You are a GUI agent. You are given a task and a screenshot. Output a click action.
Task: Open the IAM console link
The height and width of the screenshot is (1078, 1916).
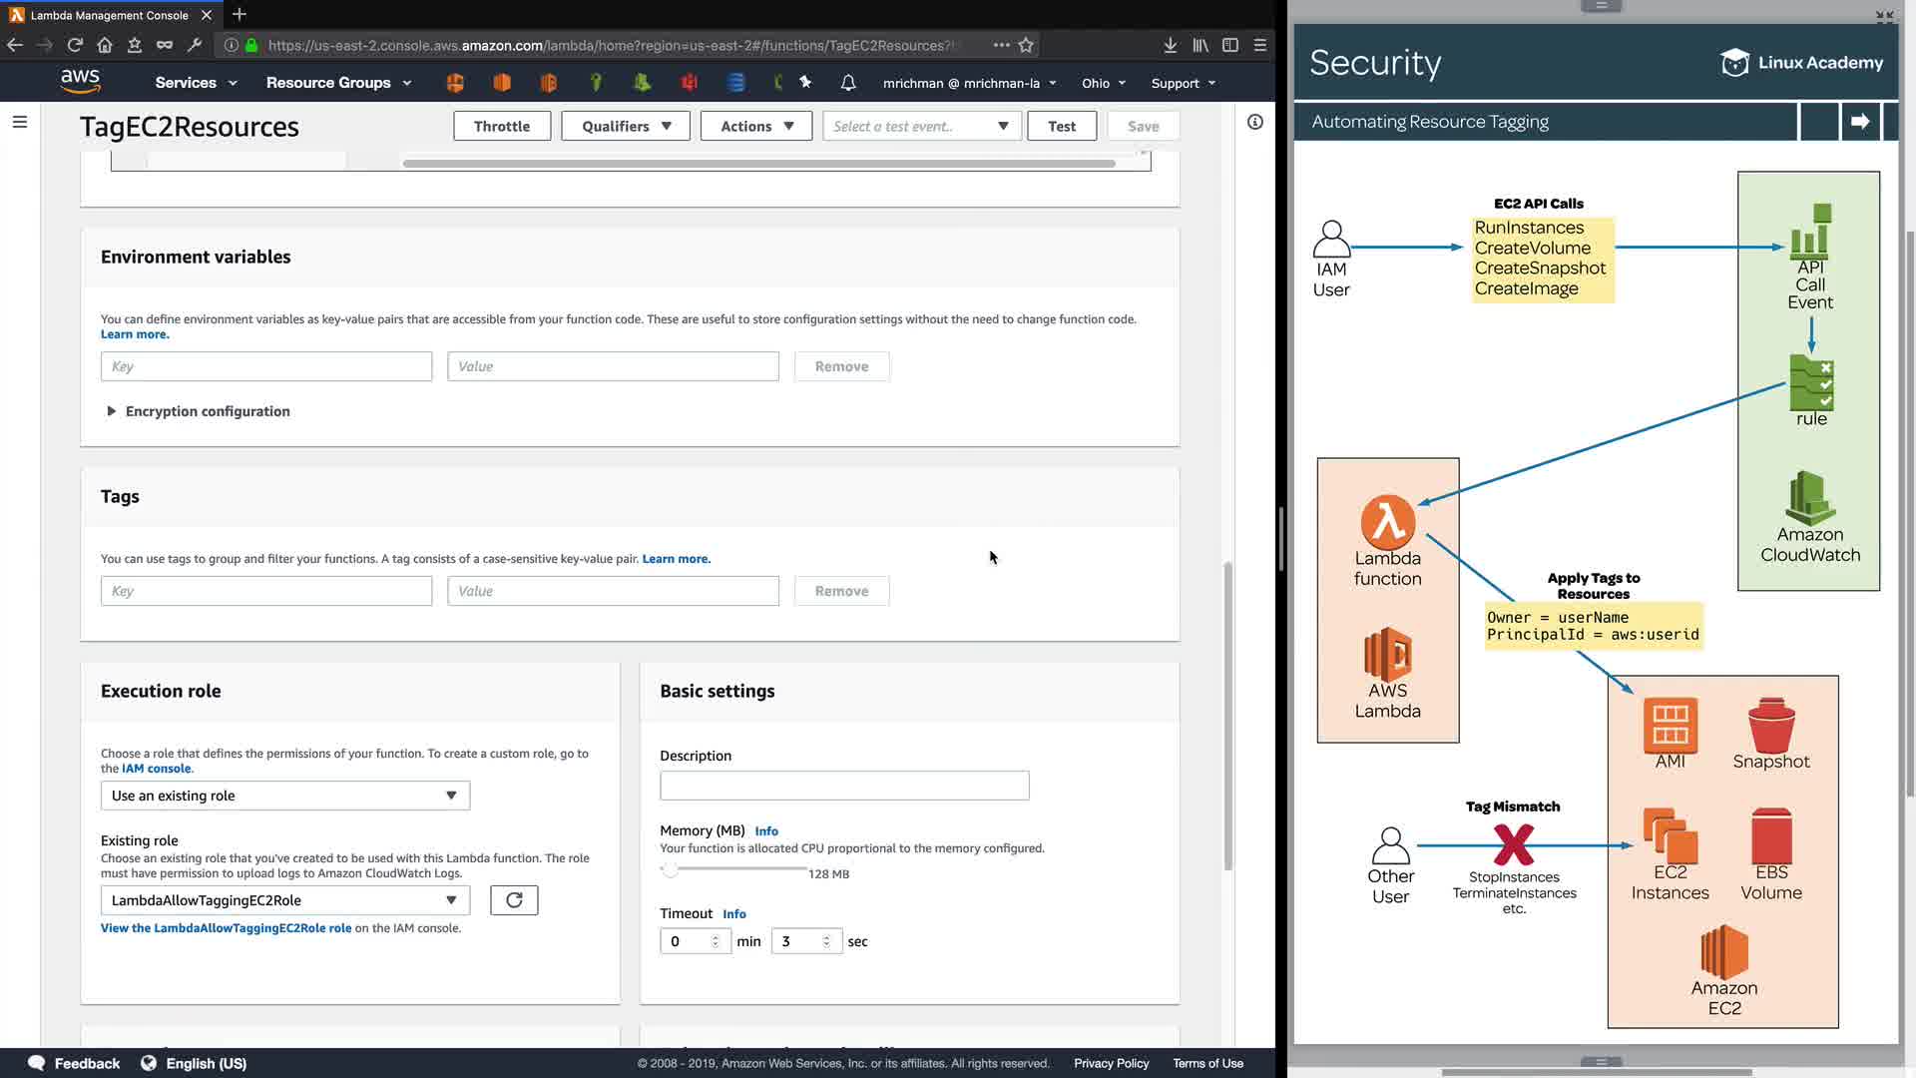[156, 769]
